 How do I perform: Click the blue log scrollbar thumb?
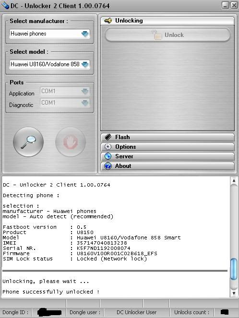(234, 269)
